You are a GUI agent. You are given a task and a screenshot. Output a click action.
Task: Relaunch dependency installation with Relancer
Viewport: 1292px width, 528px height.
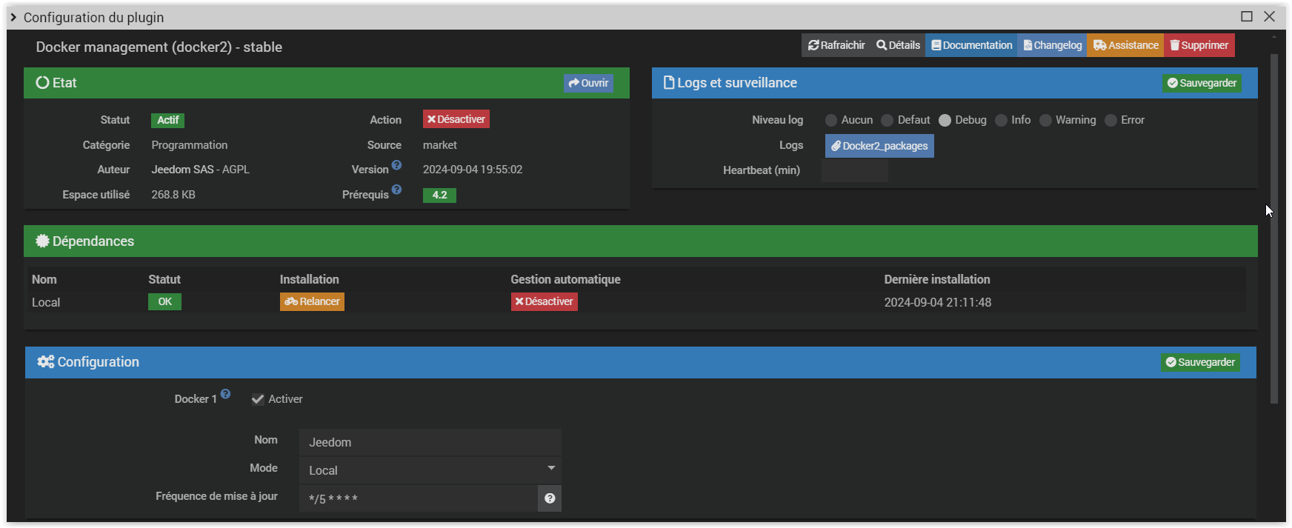point(312,301)
